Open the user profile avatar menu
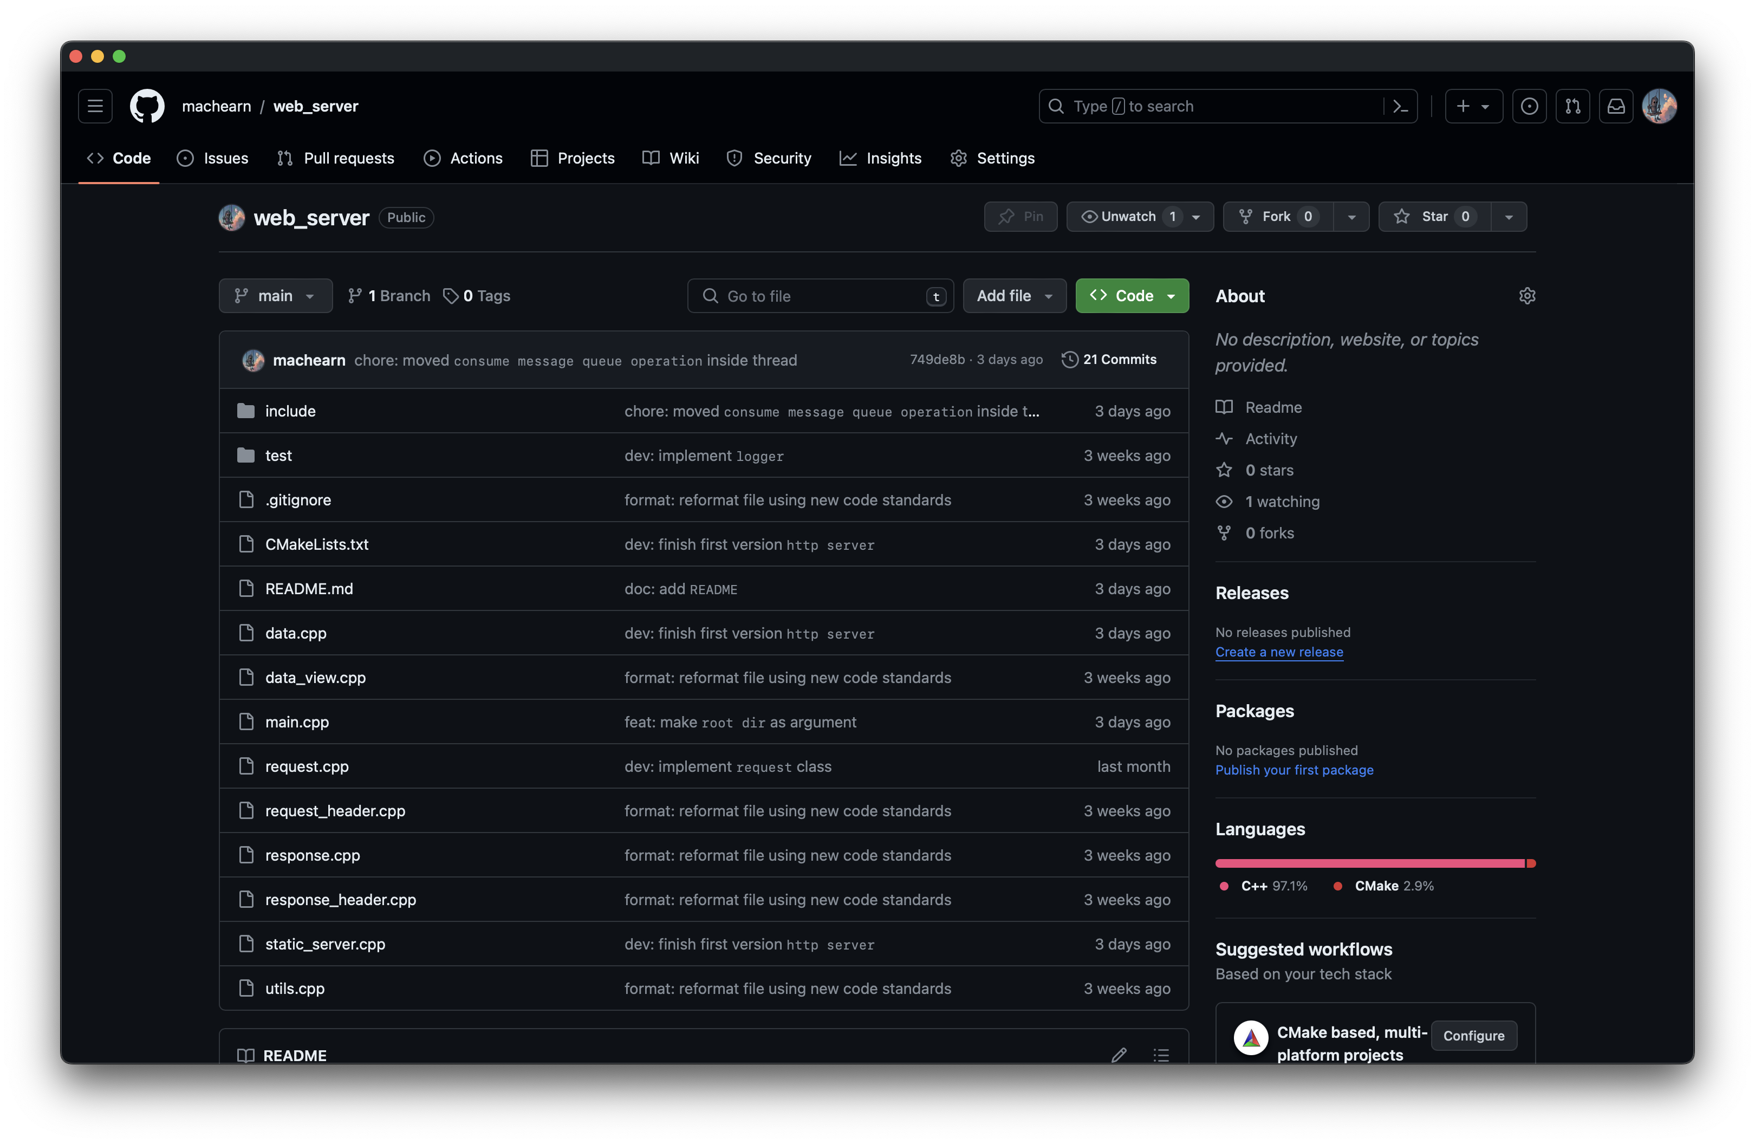The image size is (1755, 1144). tap(1659, 106)
